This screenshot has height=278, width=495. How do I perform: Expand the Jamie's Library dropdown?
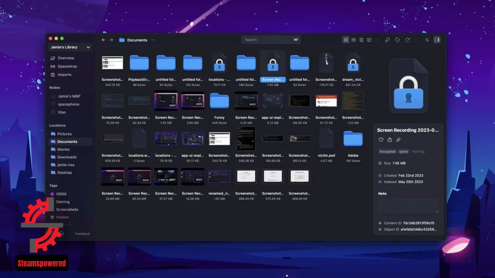(x=70, y=47)
